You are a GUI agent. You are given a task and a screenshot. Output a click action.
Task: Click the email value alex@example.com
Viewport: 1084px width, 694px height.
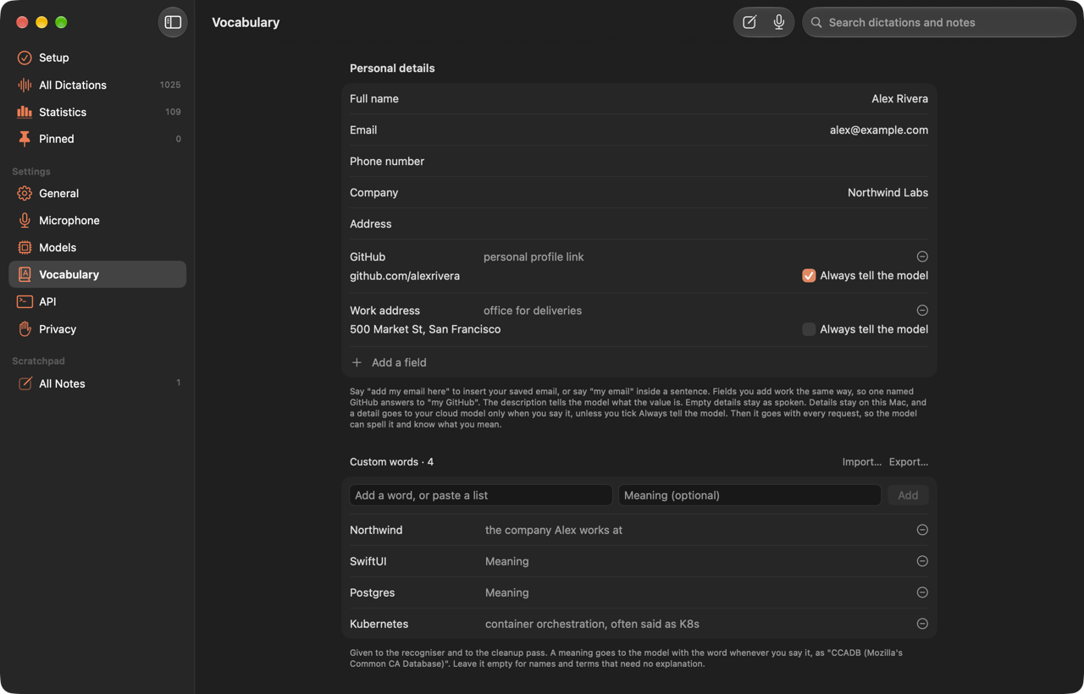(879, 129)
